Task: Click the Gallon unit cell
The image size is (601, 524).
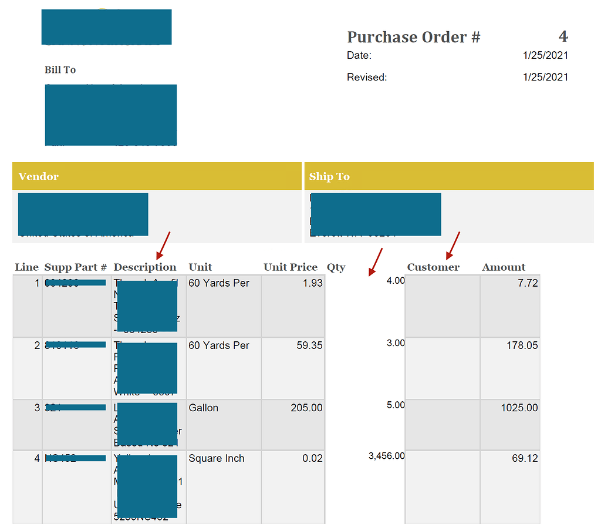Action: 202,407
